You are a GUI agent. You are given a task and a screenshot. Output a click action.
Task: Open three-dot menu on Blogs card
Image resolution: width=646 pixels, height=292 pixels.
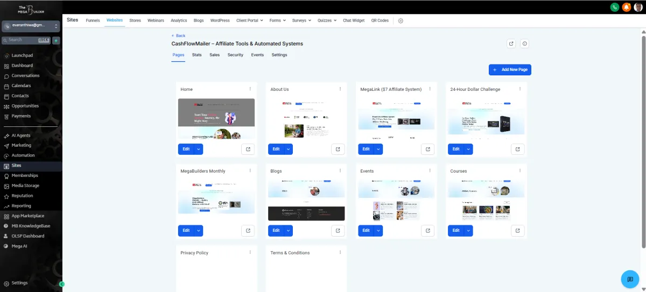340,170
